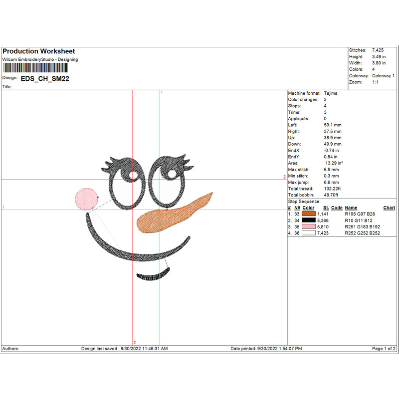Image resolution: width=399 pixels, height=399 pixels.
Task: Click the Color column header in Stop Sequence
Action: point(308,207)
